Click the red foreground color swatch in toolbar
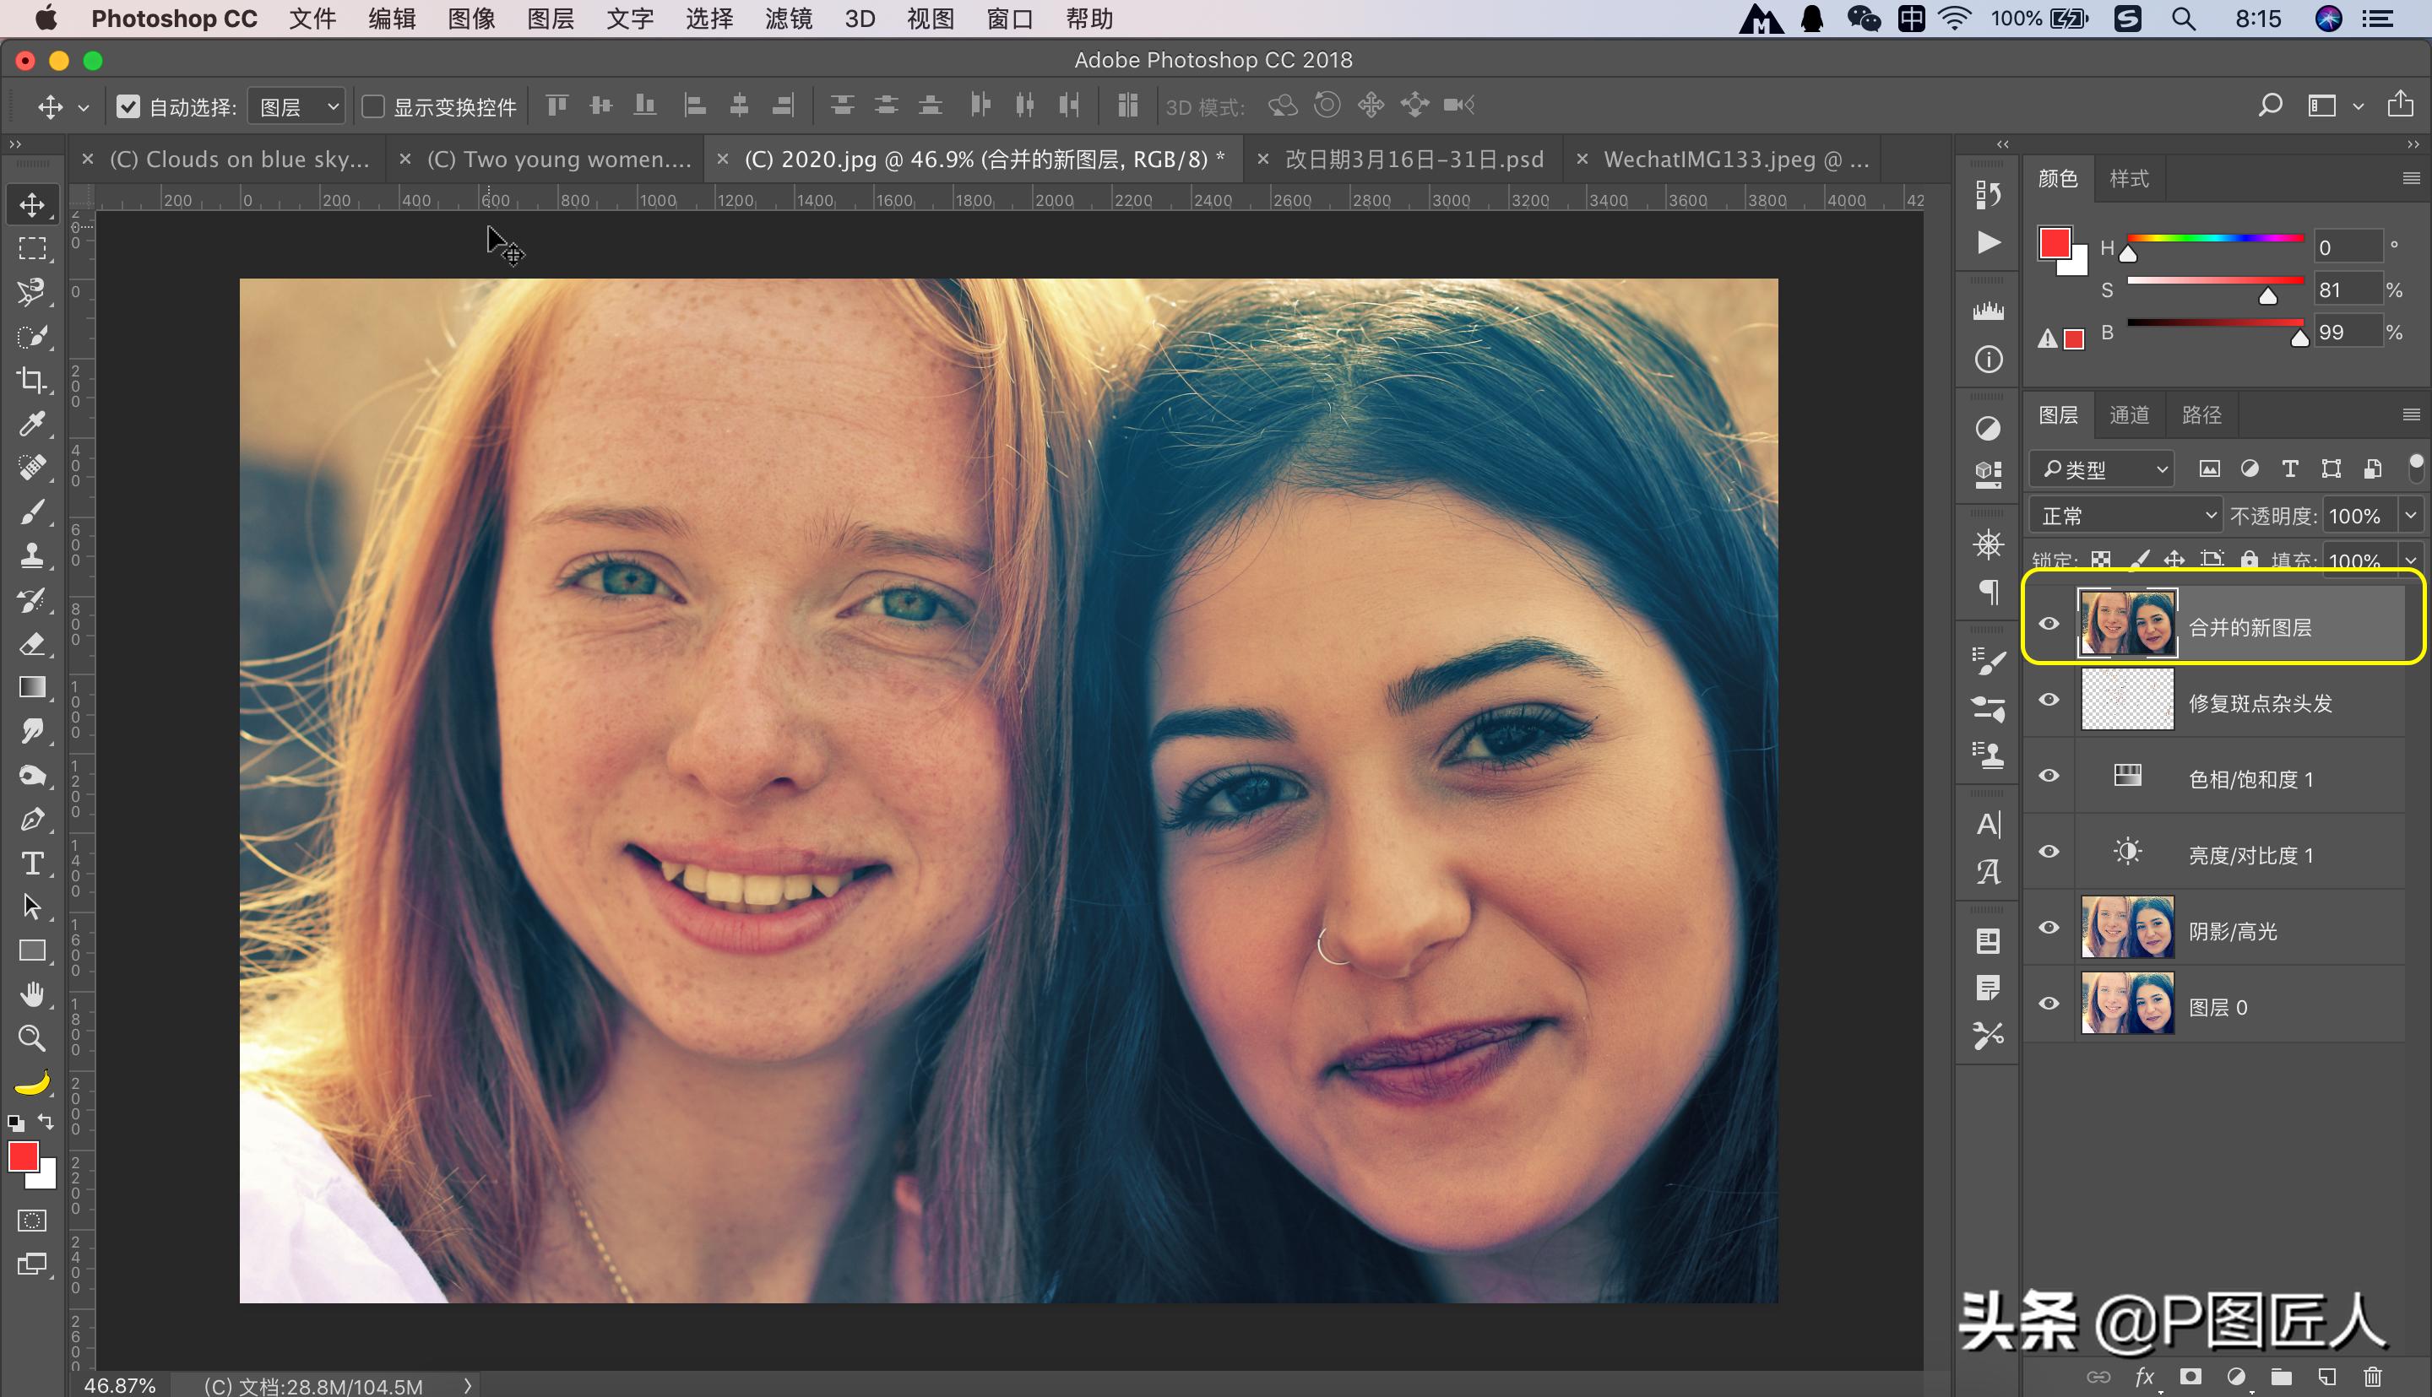Screen dimensions: 2432x1397 [x=23, y=1157]
